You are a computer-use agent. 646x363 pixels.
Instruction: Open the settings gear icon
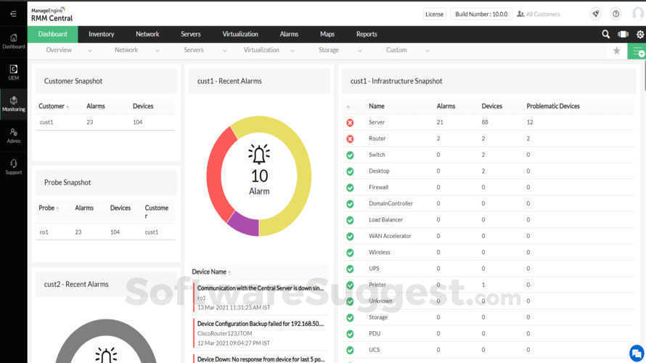(x=639, y=35)
